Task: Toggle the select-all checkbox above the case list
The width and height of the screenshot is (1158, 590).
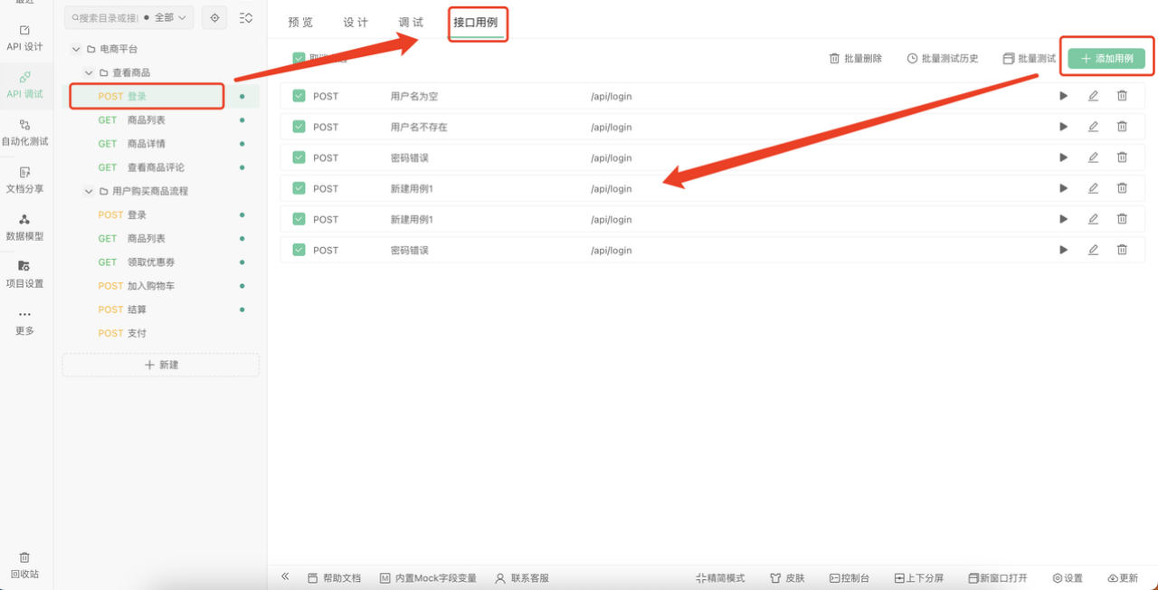Action: point(299,58)
